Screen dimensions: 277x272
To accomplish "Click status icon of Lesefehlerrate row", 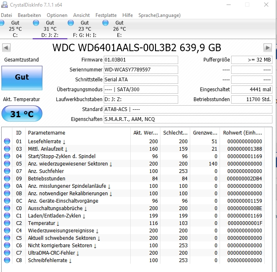I will coord(7,141).
